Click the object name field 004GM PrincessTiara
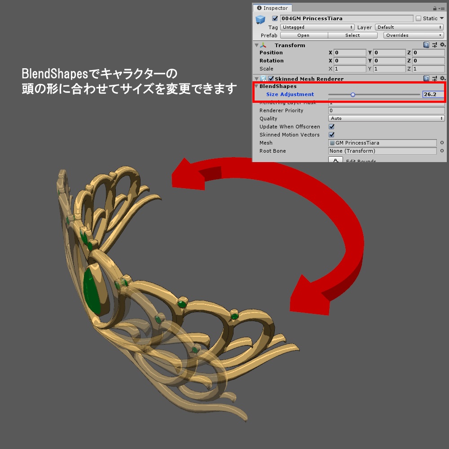Screen dimensions: 449x449 click(x=347, y=18)
